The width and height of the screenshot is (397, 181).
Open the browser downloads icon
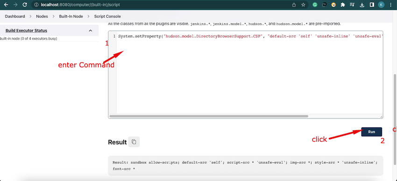pyautogui.click(x=362, y=5)
